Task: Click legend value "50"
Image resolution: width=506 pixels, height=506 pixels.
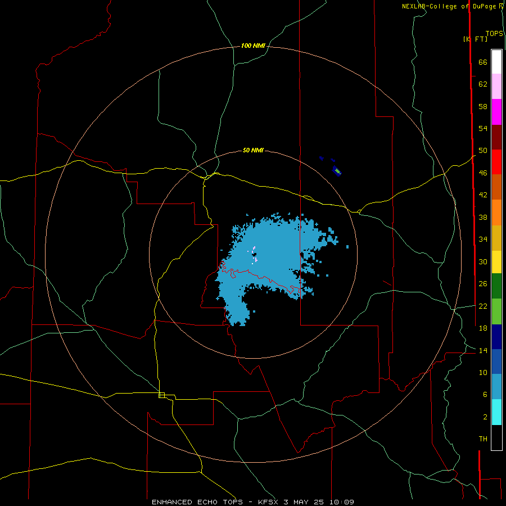Action: tap(483, 151)
